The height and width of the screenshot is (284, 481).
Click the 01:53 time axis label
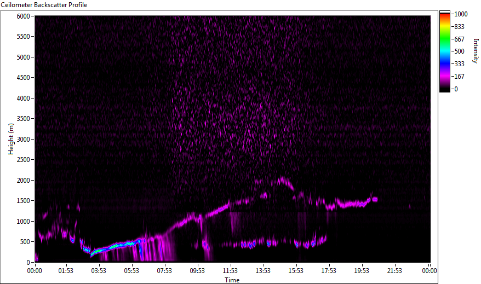[66, 270]
